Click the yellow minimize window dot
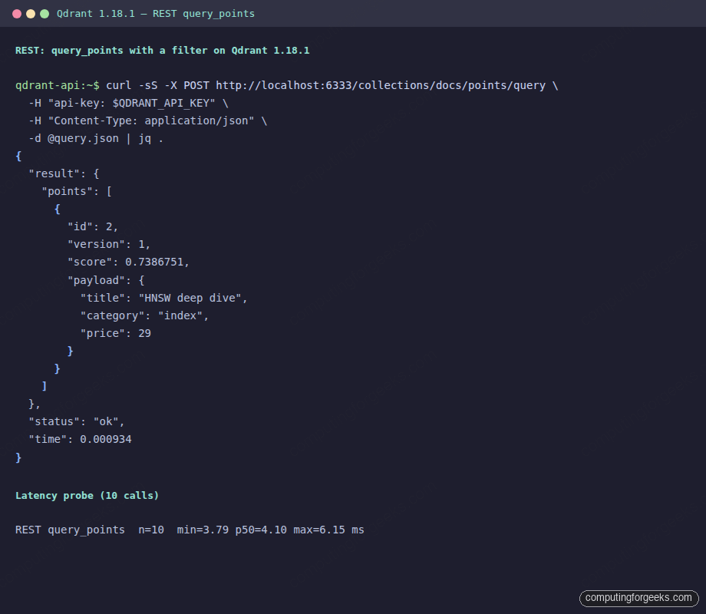 coord(31,14)
